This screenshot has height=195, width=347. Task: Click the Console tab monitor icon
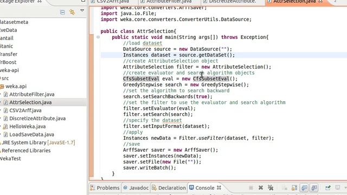point(191,188)
